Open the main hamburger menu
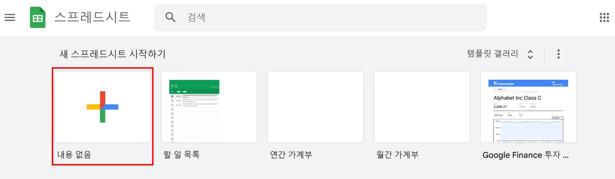This screenshot has width=615, height=179. tap(10, 17)
